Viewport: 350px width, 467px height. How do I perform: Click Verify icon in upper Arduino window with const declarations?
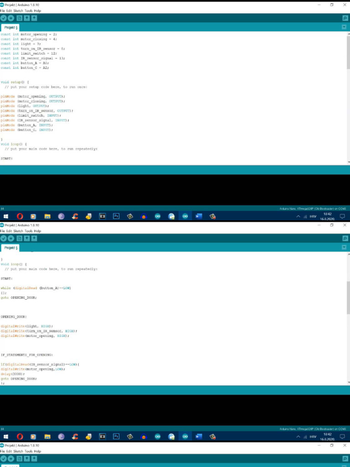click(x=4, y=18)
